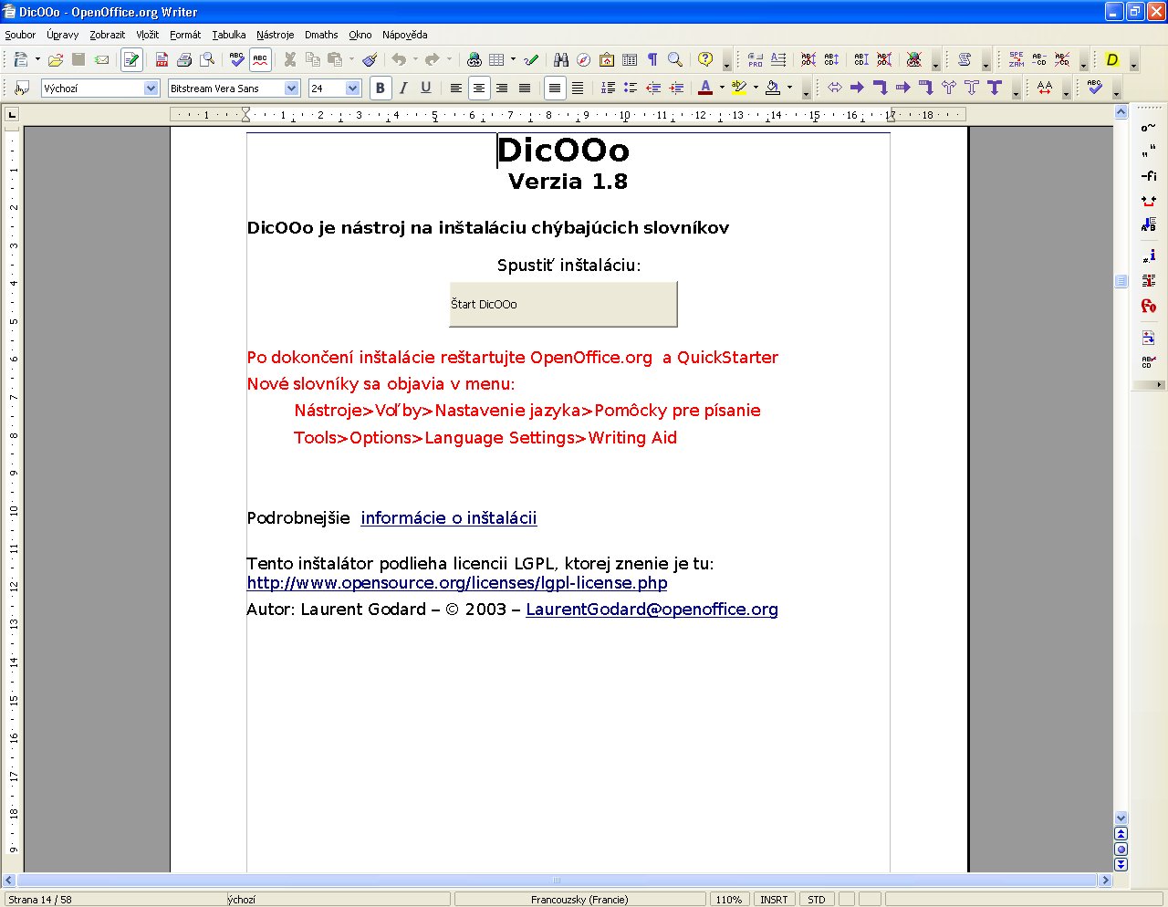
Task: Click yellow Highlighting color swatch
Action: (x=739, y=88)
